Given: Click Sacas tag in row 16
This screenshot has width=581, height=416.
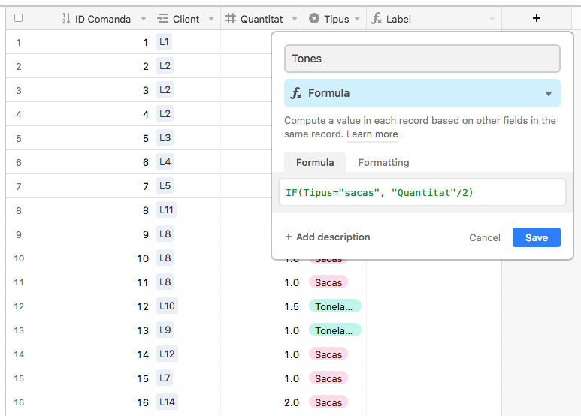Looking at the screenshot, I should pos(328,402).
